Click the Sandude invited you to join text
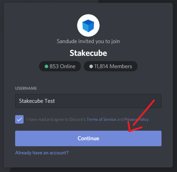The image size is (177, 172). pyautogui.click(x=88, y=41)
